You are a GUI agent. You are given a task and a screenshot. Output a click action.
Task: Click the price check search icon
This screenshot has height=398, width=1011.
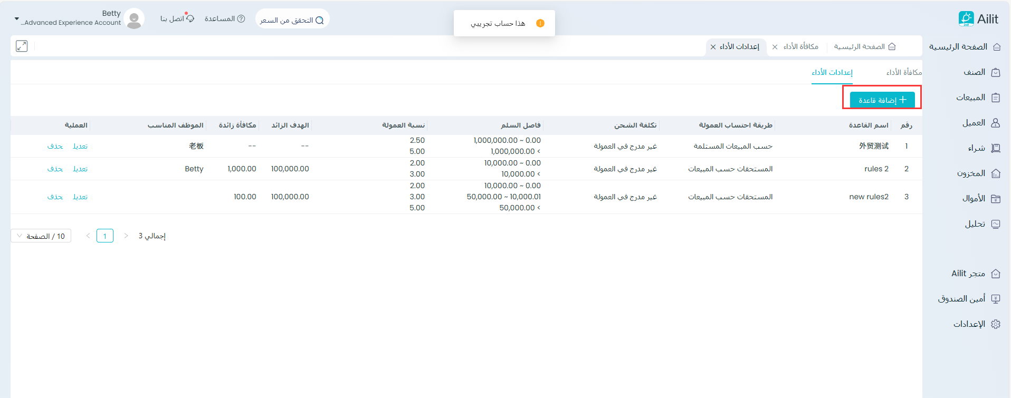click(319, 21)
